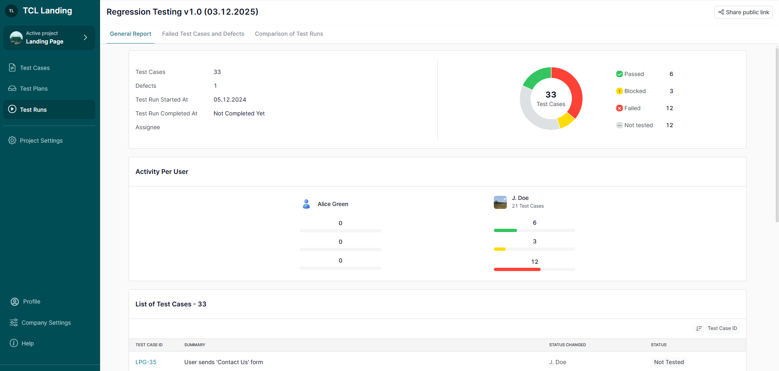Click the '21 Test Cases' label under J. Doe
Viewport: 779px width, 371px height.
click(x=528, y=206)
